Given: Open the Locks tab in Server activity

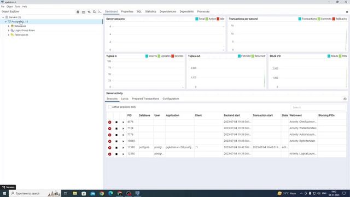Looking at the screenshot, I should click(x=125, y=99).
